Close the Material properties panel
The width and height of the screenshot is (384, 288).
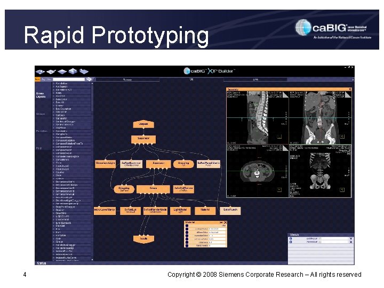click(225, 222)
